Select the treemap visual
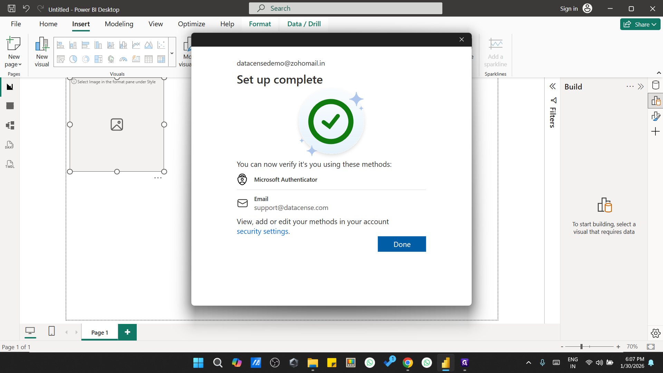663x373 pixels. click(98, 59)
